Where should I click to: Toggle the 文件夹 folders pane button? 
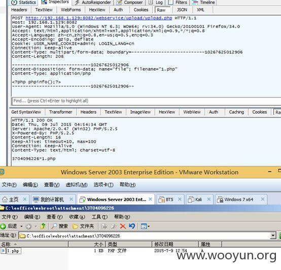(x=83, y=226)
